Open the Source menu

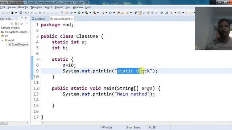point(12,7)
